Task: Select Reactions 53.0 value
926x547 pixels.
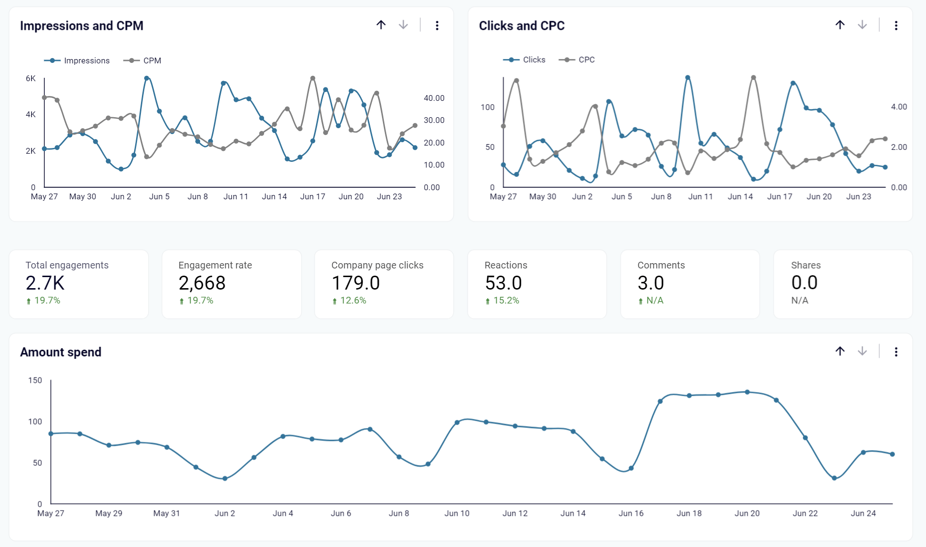Action: [x=503, y=283]
